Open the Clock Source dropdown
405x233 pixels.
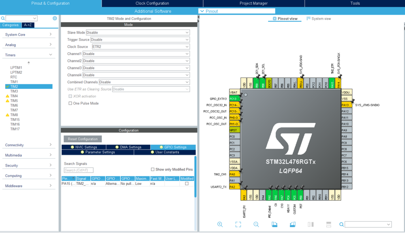point(141,47)
